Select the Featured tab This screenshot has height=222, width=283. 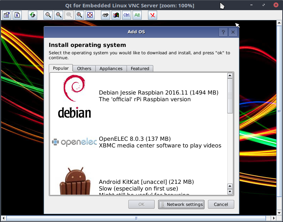point(140,69)
